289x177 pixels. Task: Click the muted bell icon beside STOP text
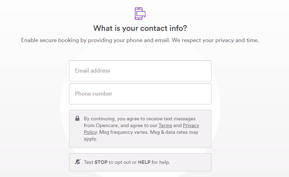point(77,162)
